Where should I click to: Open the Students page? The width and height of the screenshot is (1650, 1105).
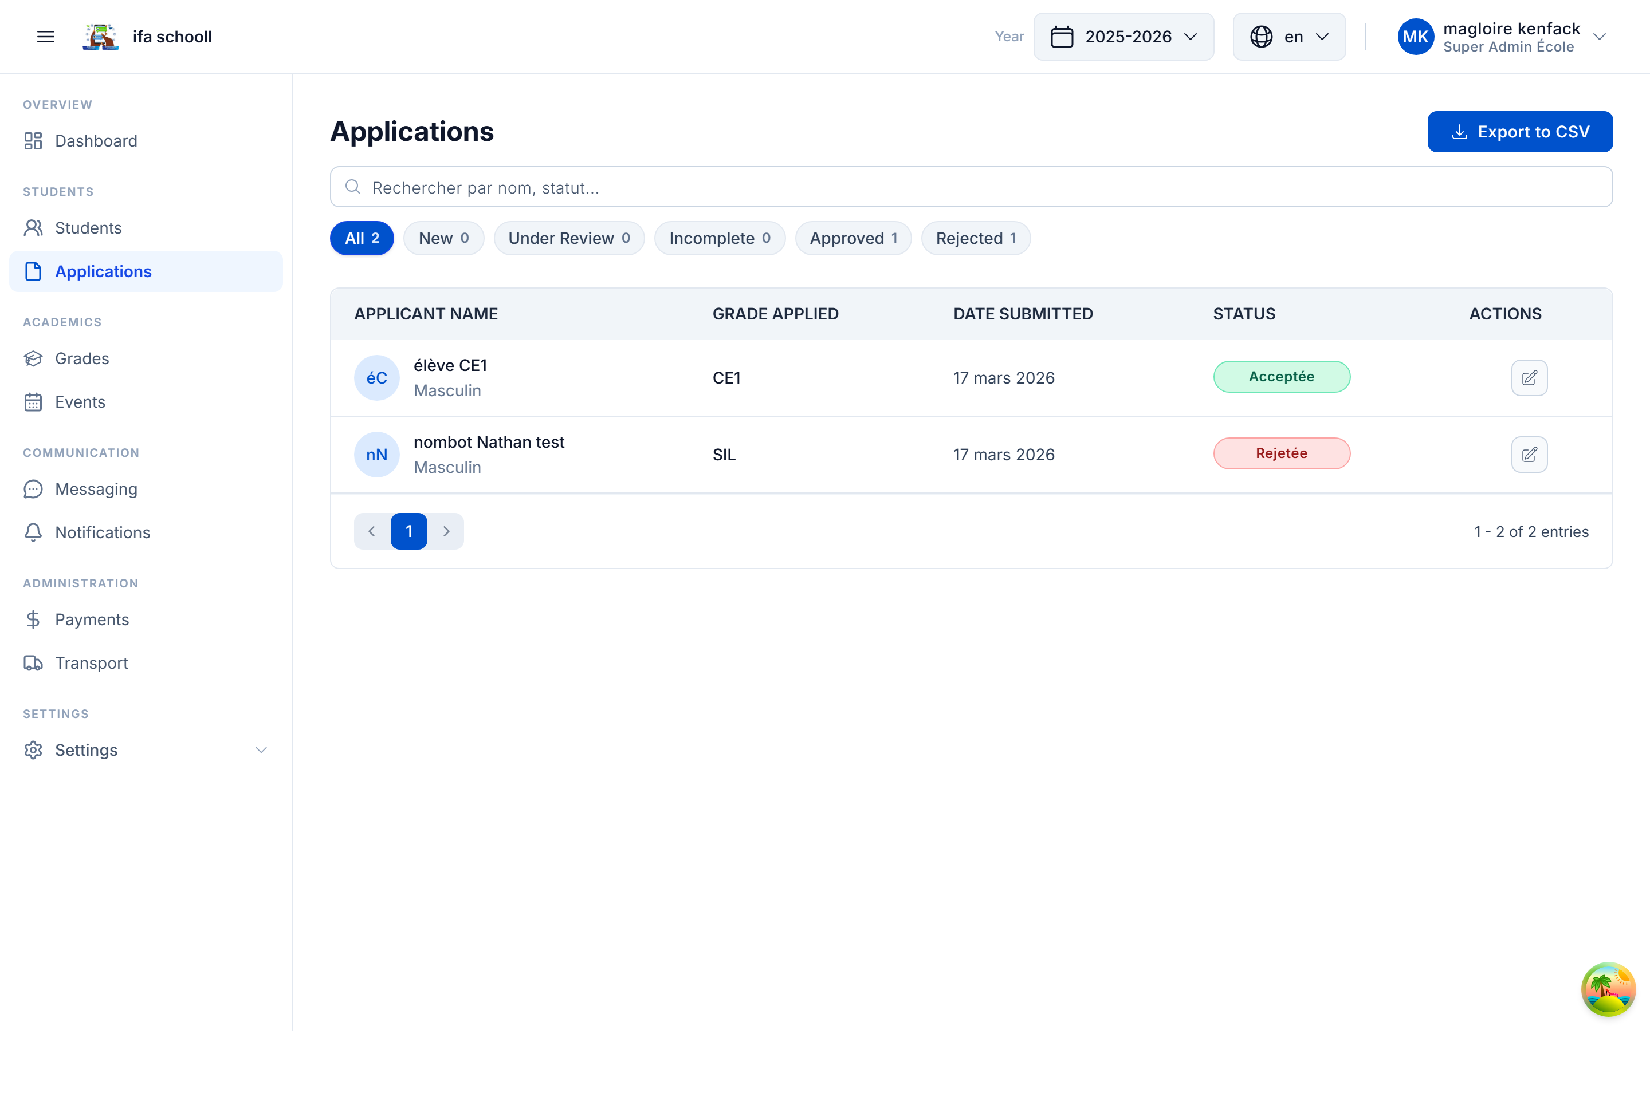pyautogui.click(x=88, y=228)
